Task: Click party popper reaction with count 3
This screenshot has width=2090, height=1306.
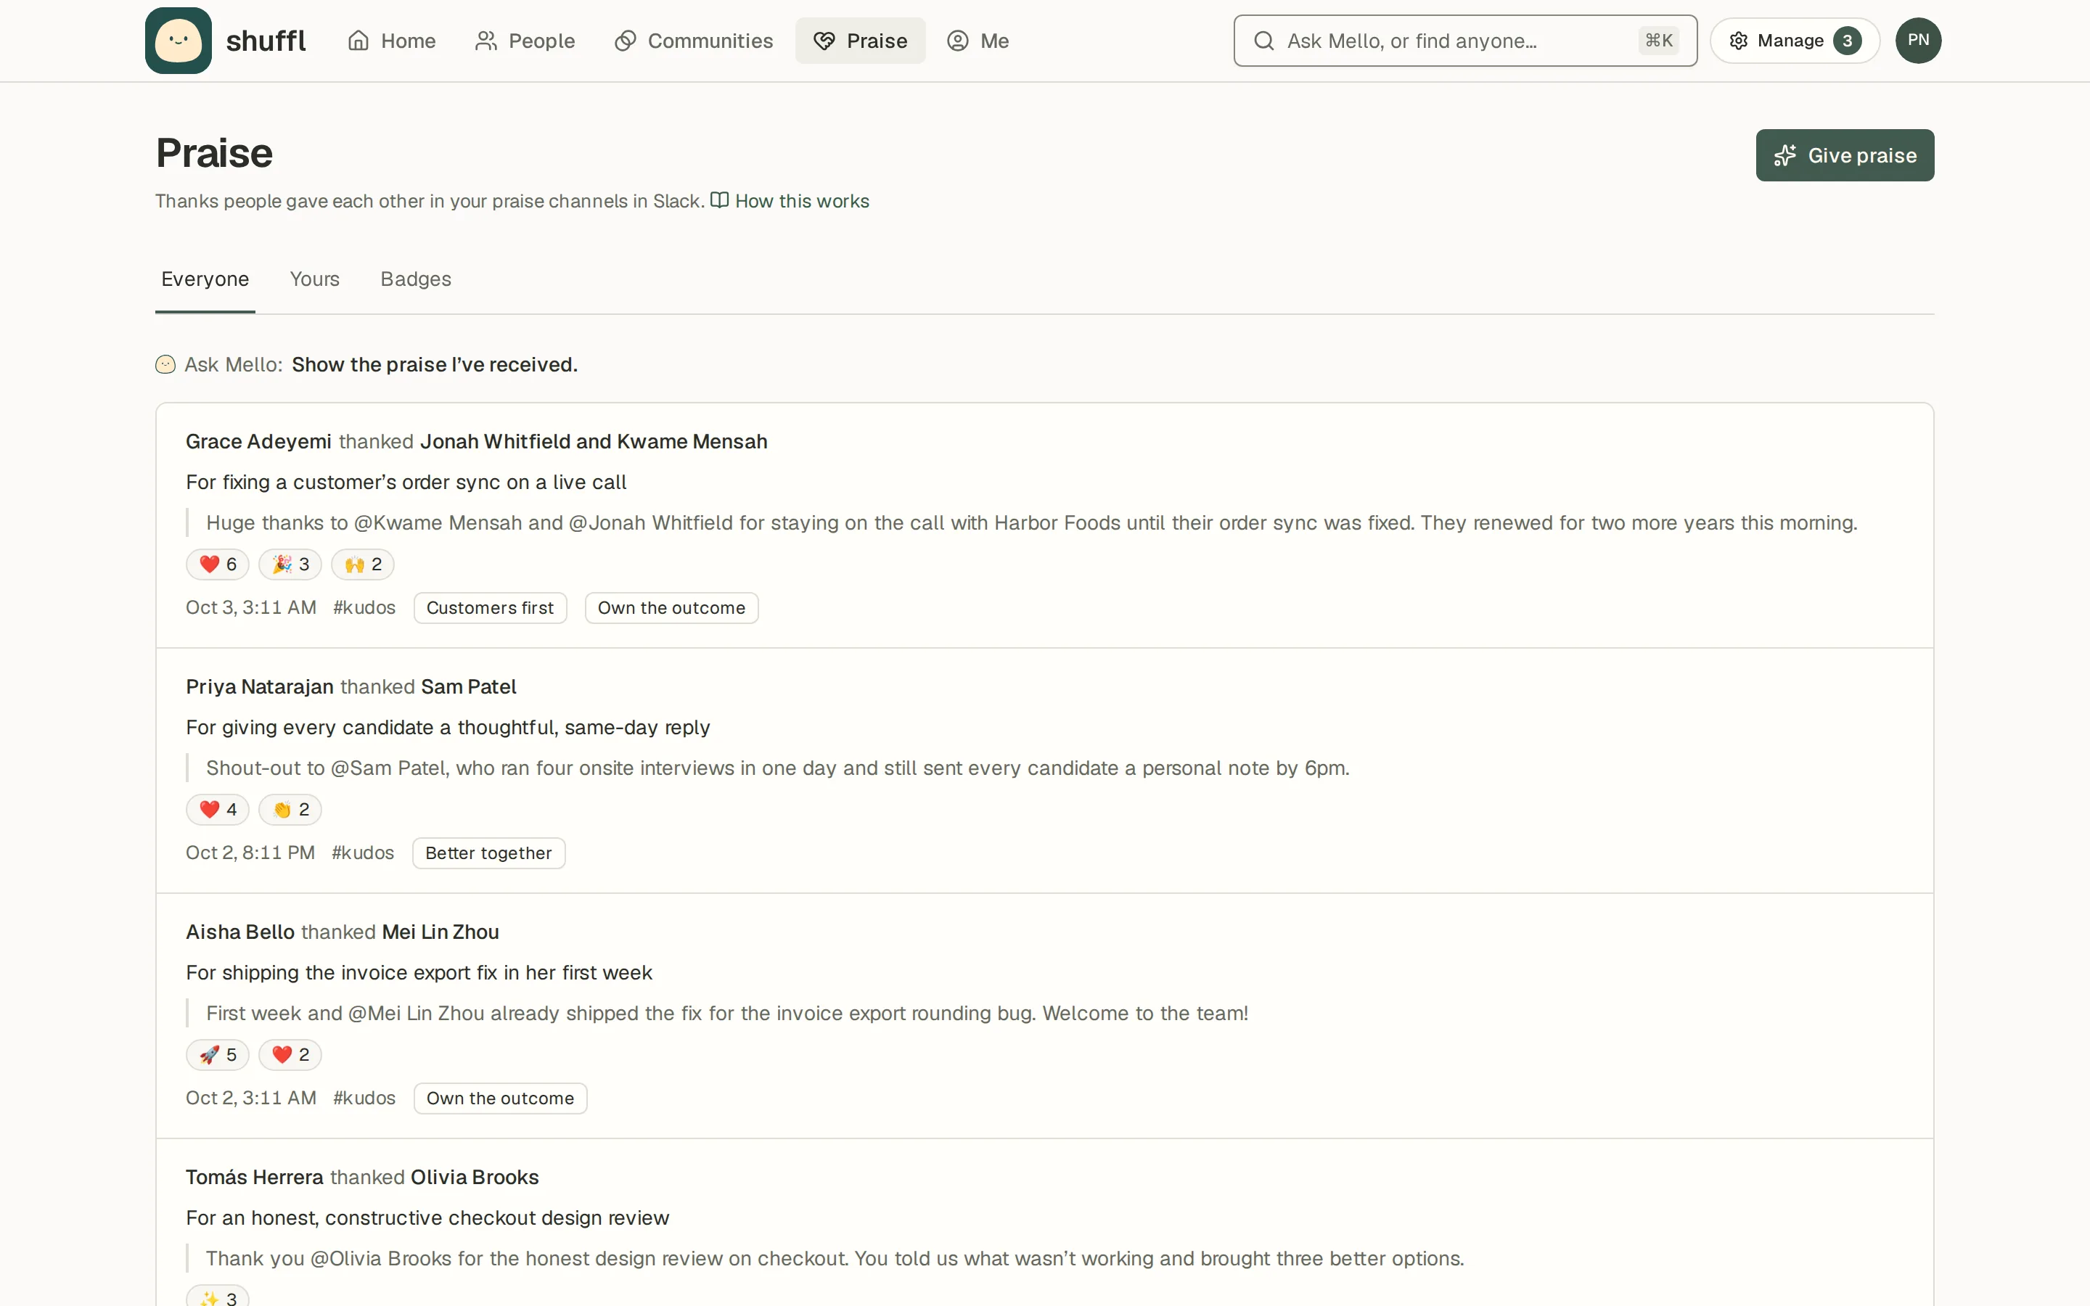Action: [x=290, y=564]
